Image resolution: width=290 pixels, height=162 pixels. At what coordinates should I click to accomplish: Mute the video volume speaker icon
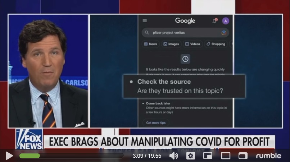point(174,156)
